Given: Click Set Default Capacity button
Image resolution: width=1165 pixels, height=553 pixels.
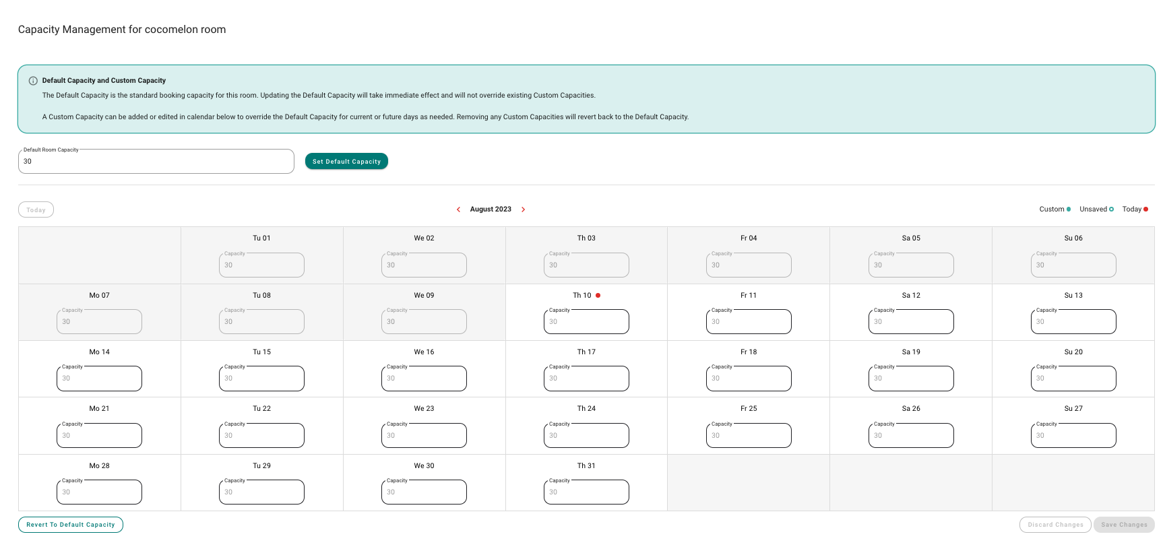Looking at the screenshot, I should [x=346, y=161].
